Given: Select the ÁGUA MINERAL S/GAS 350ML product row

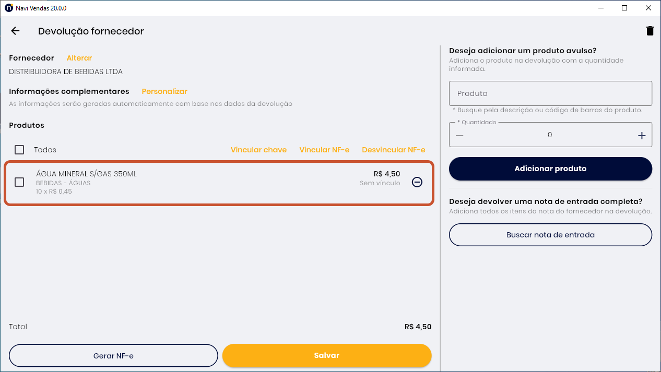Looking at the screenshot, I should (219, 183).
